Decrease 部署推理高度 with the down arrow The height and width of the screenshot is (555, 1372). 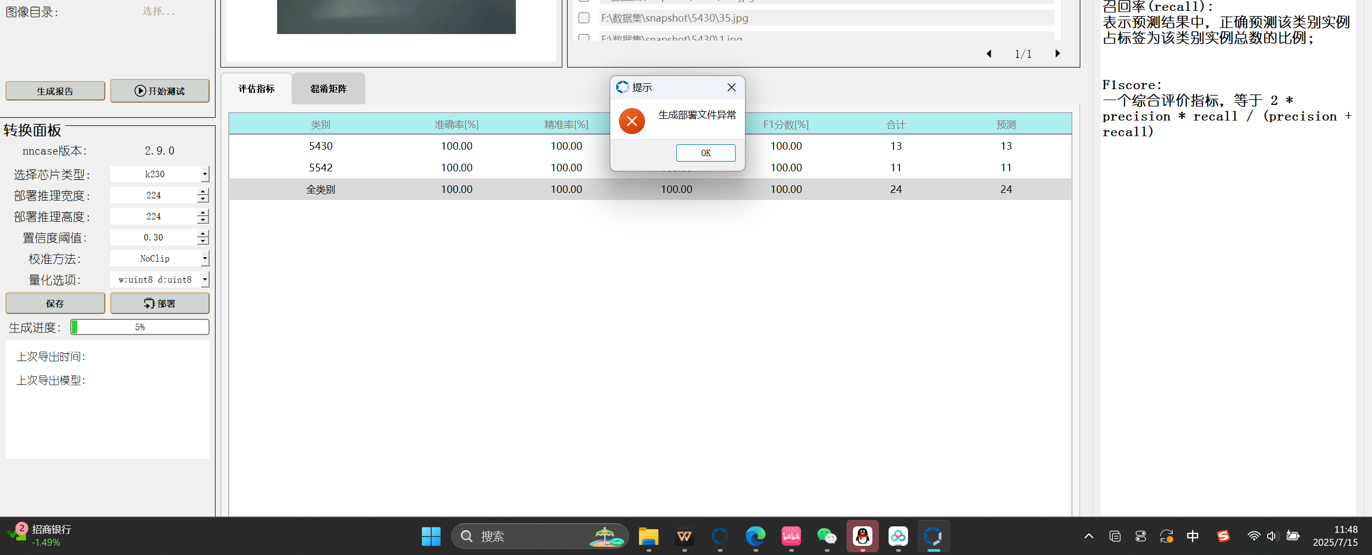(x=203, y=220)
